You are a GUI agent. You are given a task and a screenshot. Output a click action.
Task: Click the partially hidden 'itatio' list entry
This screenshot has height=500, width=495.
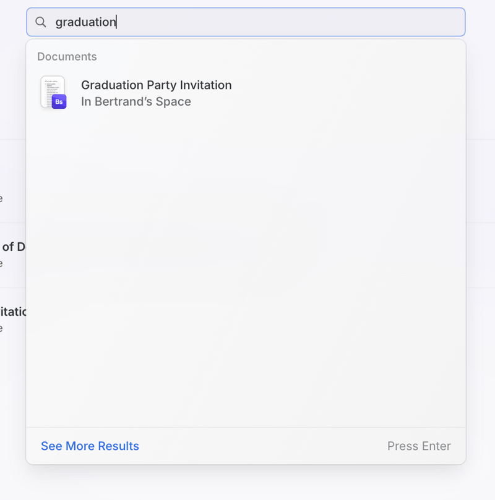12,311
